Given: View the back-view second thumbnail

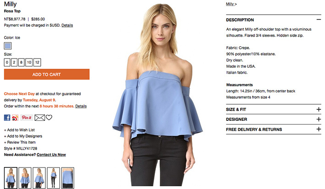Looking at the screenshot, I should pos(25,178).
